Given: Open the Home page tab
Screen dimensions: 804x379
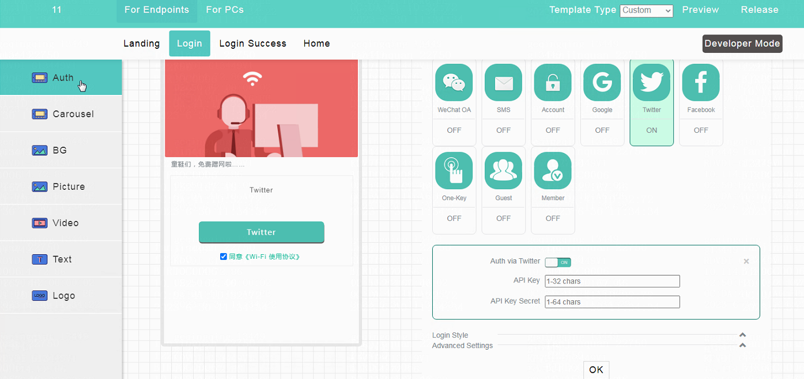Looking at the screenshot, I should (x=317, y=43).
